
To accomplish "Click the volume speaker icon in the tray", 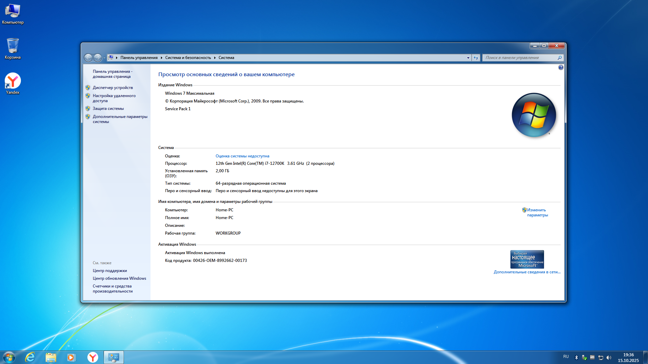I will [x=609, y=358].
